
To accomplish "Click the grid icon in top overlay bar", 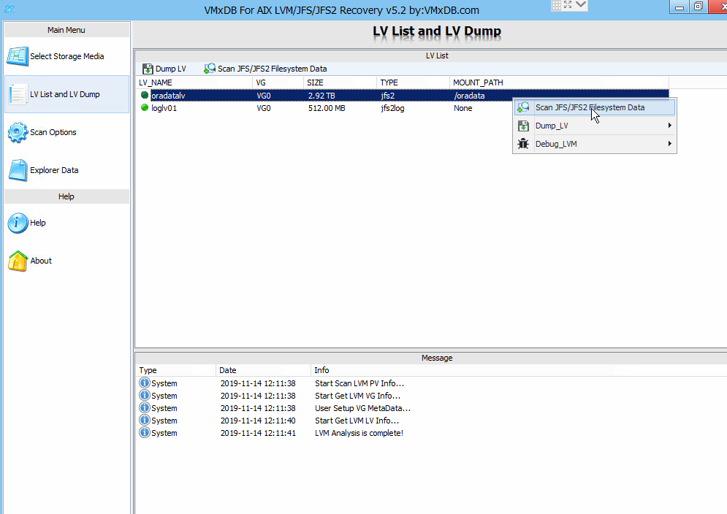I will tap(556, 5).
